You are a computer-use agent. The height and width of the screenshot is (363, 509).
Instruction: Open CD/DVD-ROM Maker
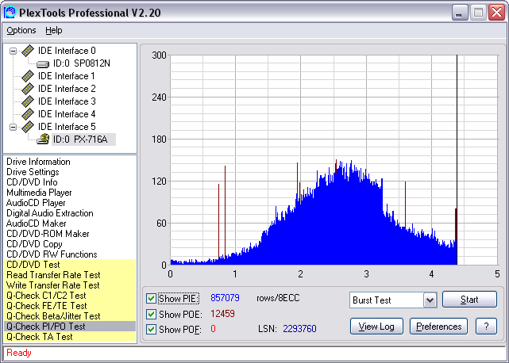[48, 234]
